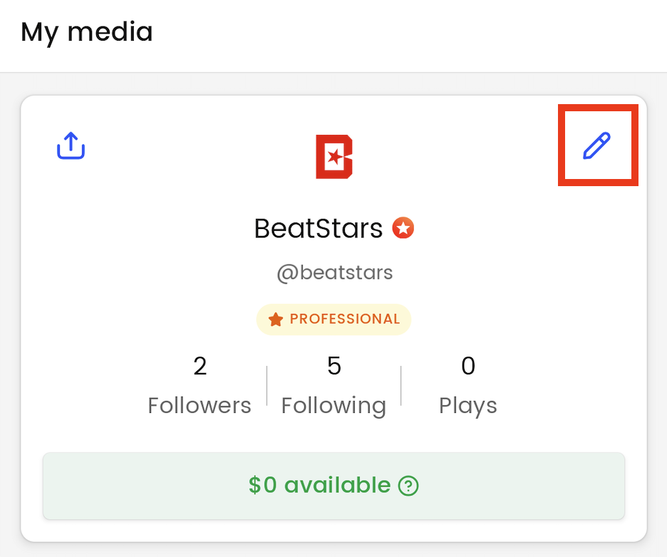Open the Followers label
Viewport: 667px width, 557px height.
(x=200, y=405)
